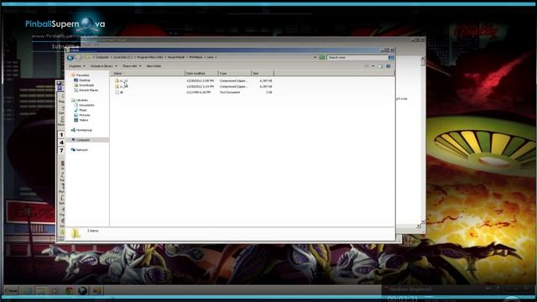Open Favorites in navigation pane

click(x=81, y=75)
